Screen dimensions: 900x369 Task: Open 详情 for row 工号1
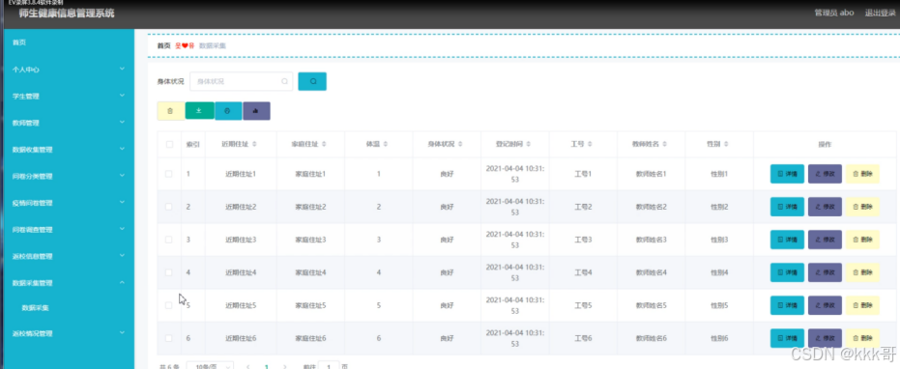click(787, 174)
